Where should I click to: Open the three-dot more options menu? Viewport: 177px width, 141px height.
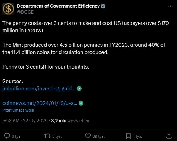pyautogui.click(x=170, y=6)
